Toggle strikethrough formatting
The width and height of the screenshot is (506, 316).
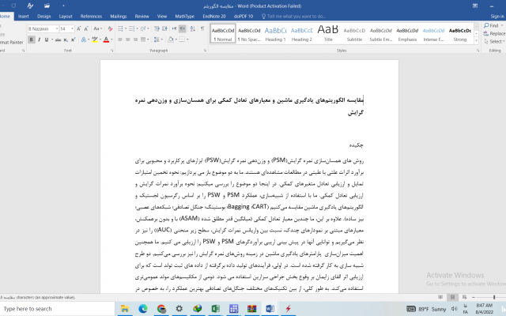pos(58,39)
